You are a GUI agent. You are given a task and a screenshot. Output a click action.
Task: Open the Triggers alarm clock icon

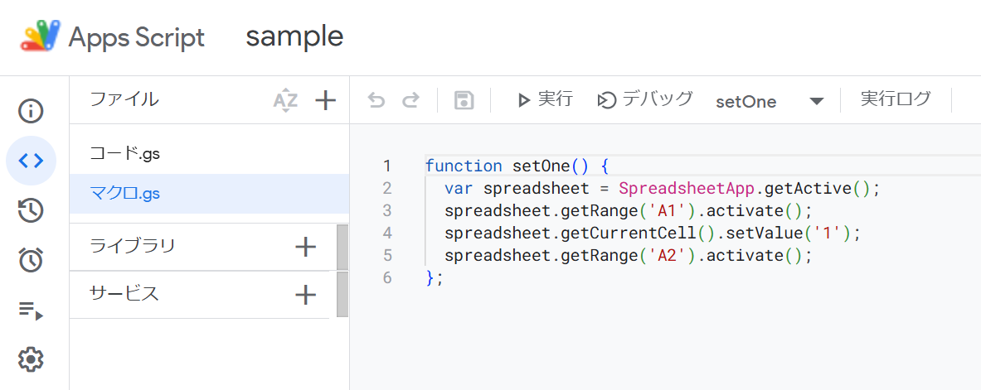(x=31, y=260)
